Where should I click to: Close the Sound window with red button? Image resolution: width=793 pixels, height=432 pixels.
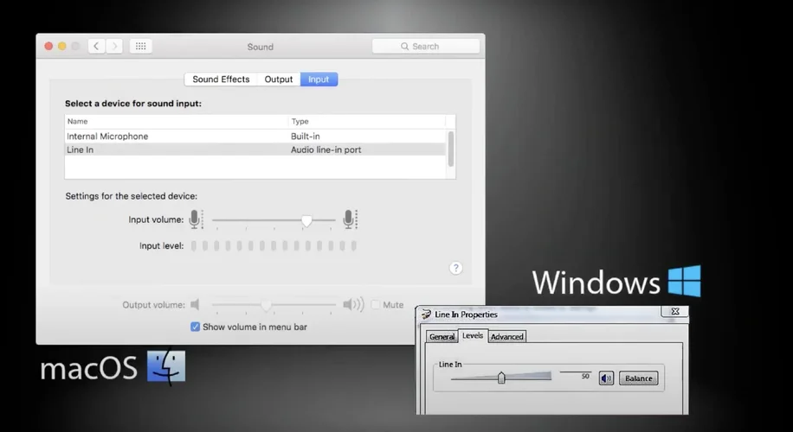coord(48,47)
